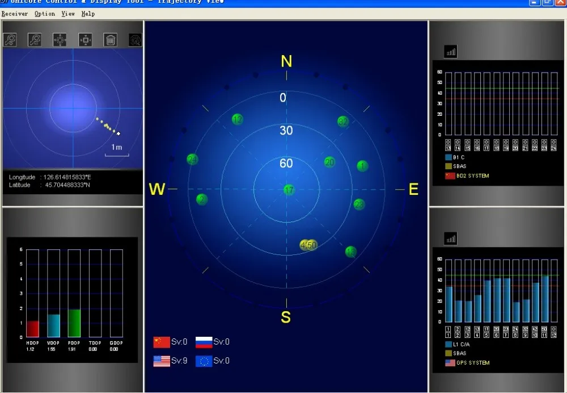Viewport: 567px width, 393px height.
Task: Toggle the crossed box above channel 16 in BD2 chart
Action: pyautogui.click(x=477, y=142)
